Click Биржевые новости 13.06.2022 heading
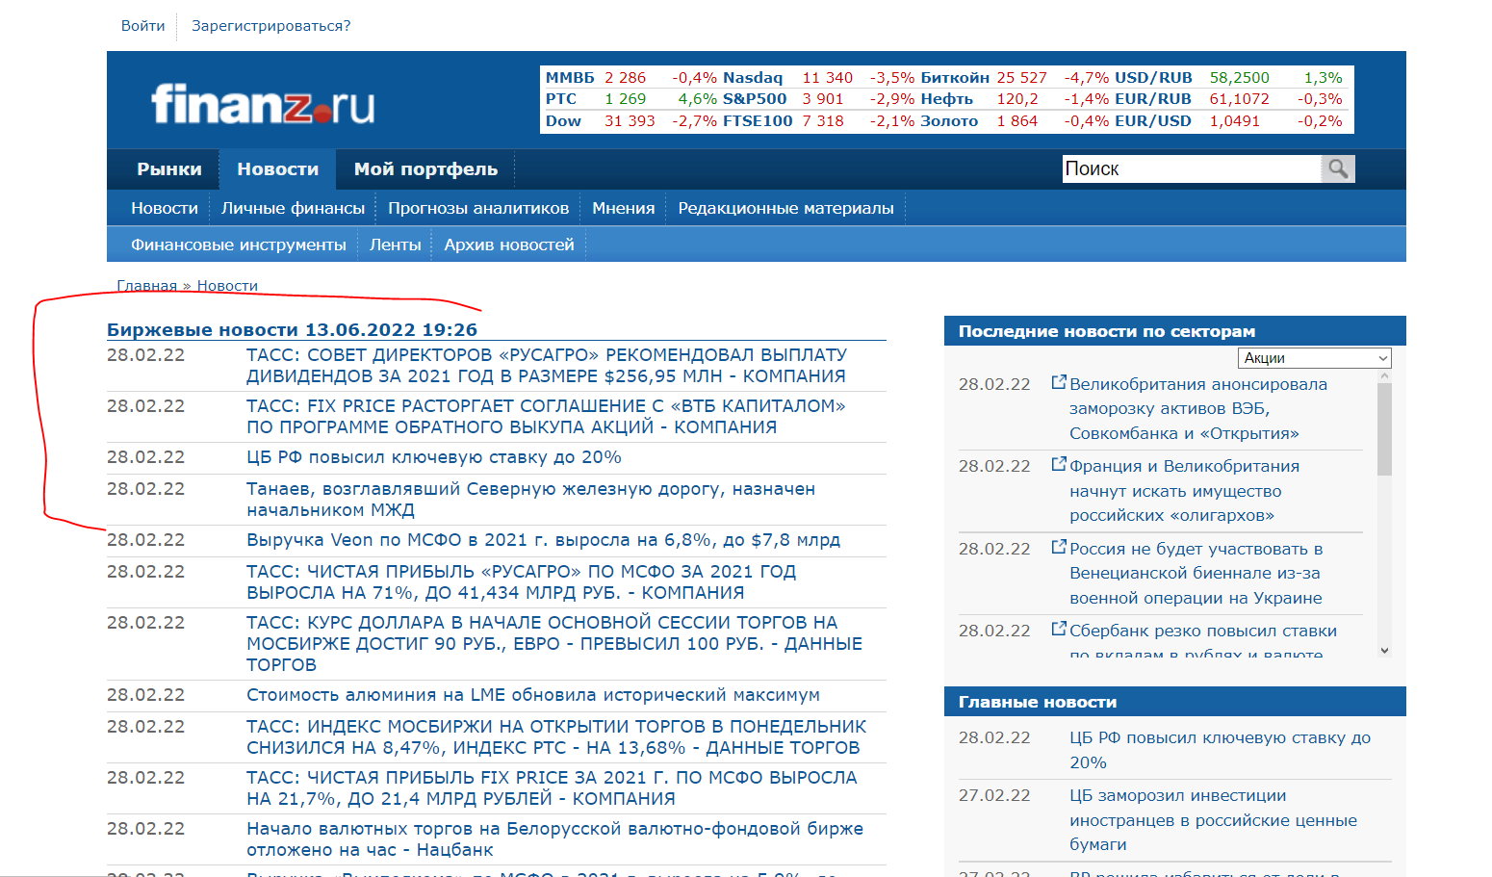The image size is (1492, 877). click(292, 330)
